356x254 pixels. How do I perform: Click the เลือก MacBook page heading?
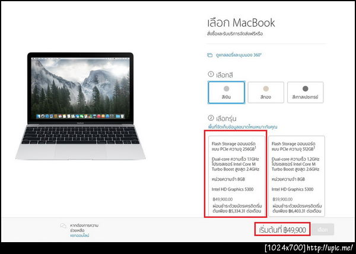click(x=241, y=22)
